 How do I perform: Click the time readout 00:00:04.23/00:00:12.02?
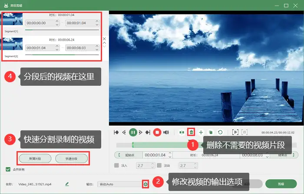(x=278, y=133)
